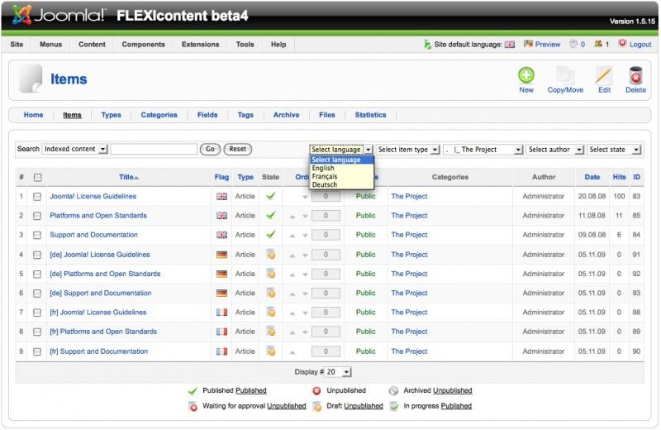
Task: Check the box for Joomla! License Guidelines
Action: tap(37, 197)
